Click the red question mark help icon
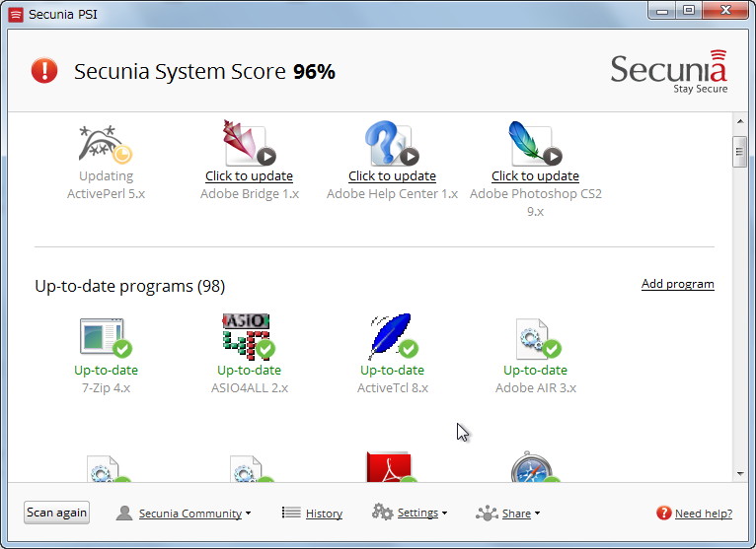Image resolution: width=756 pixels, height=549 pixels. (663, 513)
